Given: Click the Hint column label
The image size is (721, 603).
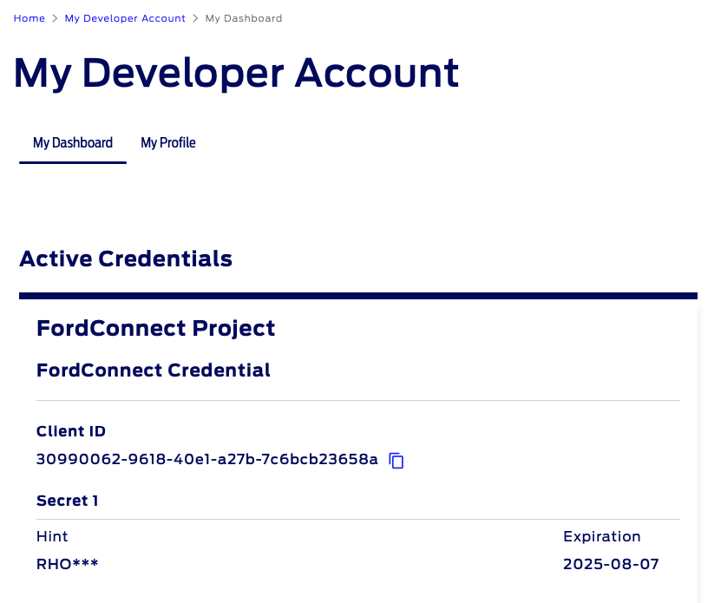Looking at the screenshot, I should [x=52, y=536].
